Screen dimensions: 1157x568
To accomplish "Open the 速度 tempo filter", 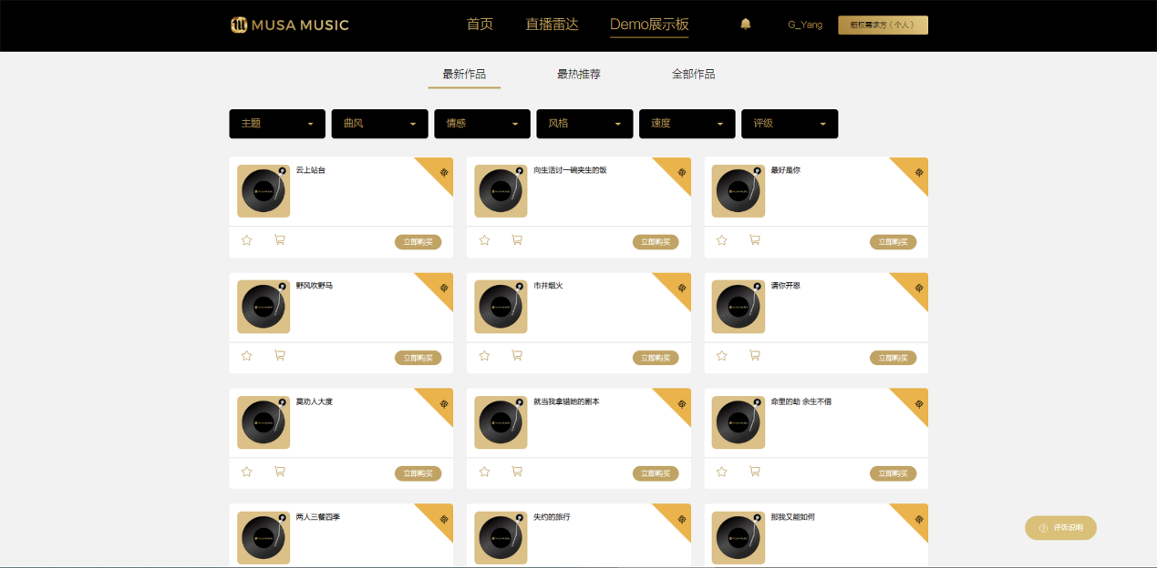I will 687,124.
